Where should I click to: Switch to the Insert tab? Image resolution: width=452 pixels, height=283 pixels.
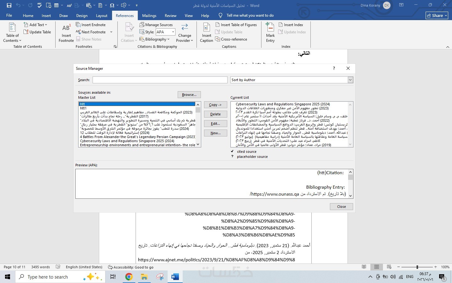coord(46,15)
